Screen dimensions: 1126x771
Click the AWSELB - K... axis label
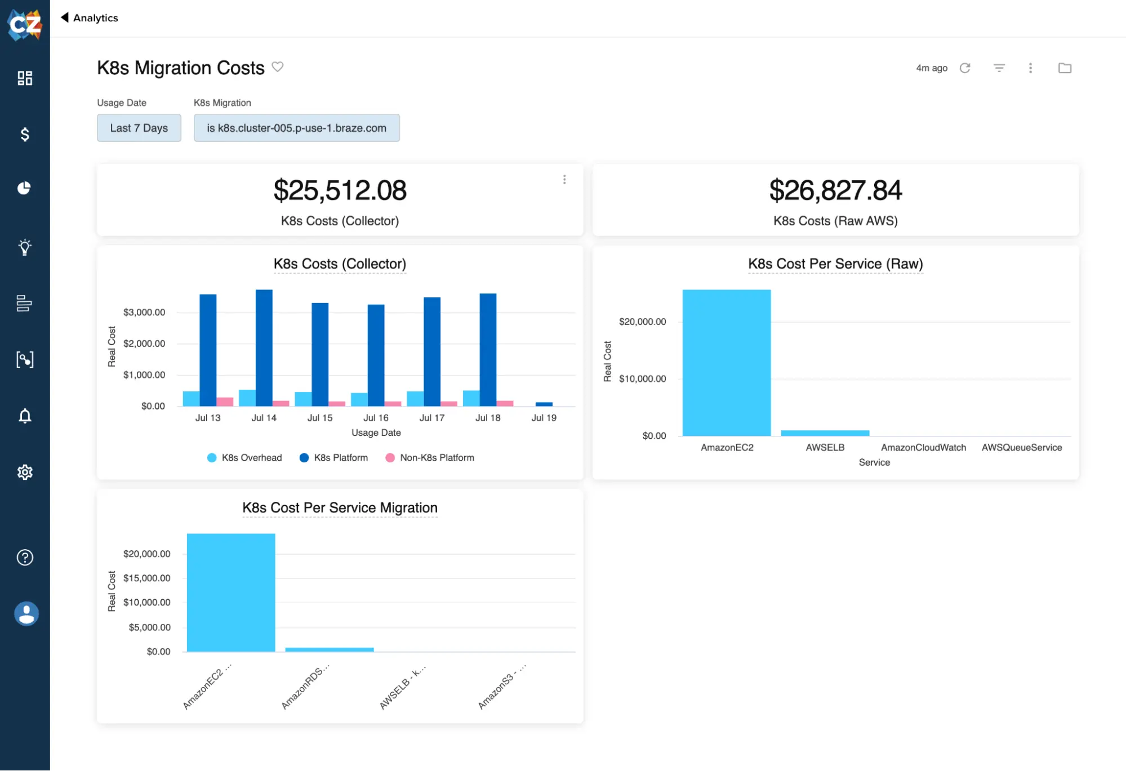tap(402, 687)
